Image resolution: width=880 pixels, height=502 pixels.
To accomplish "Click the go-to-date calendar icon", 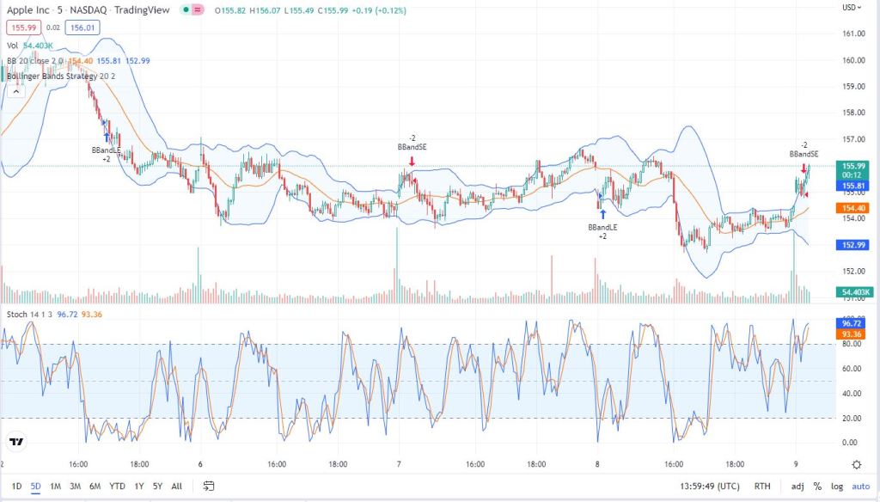I will (208, 486).
